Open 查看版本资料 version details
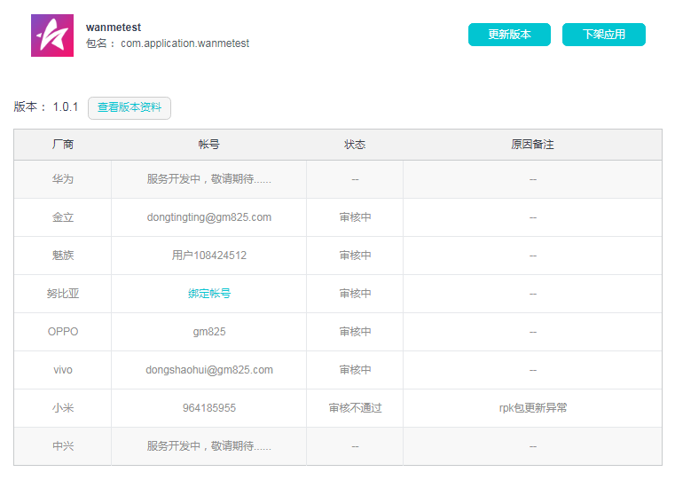The width and height of the screenshot is (675, 480). point(130,107)
